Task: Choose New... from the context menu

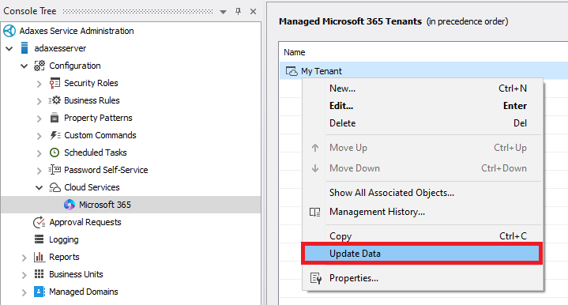Action: point(423,88)
